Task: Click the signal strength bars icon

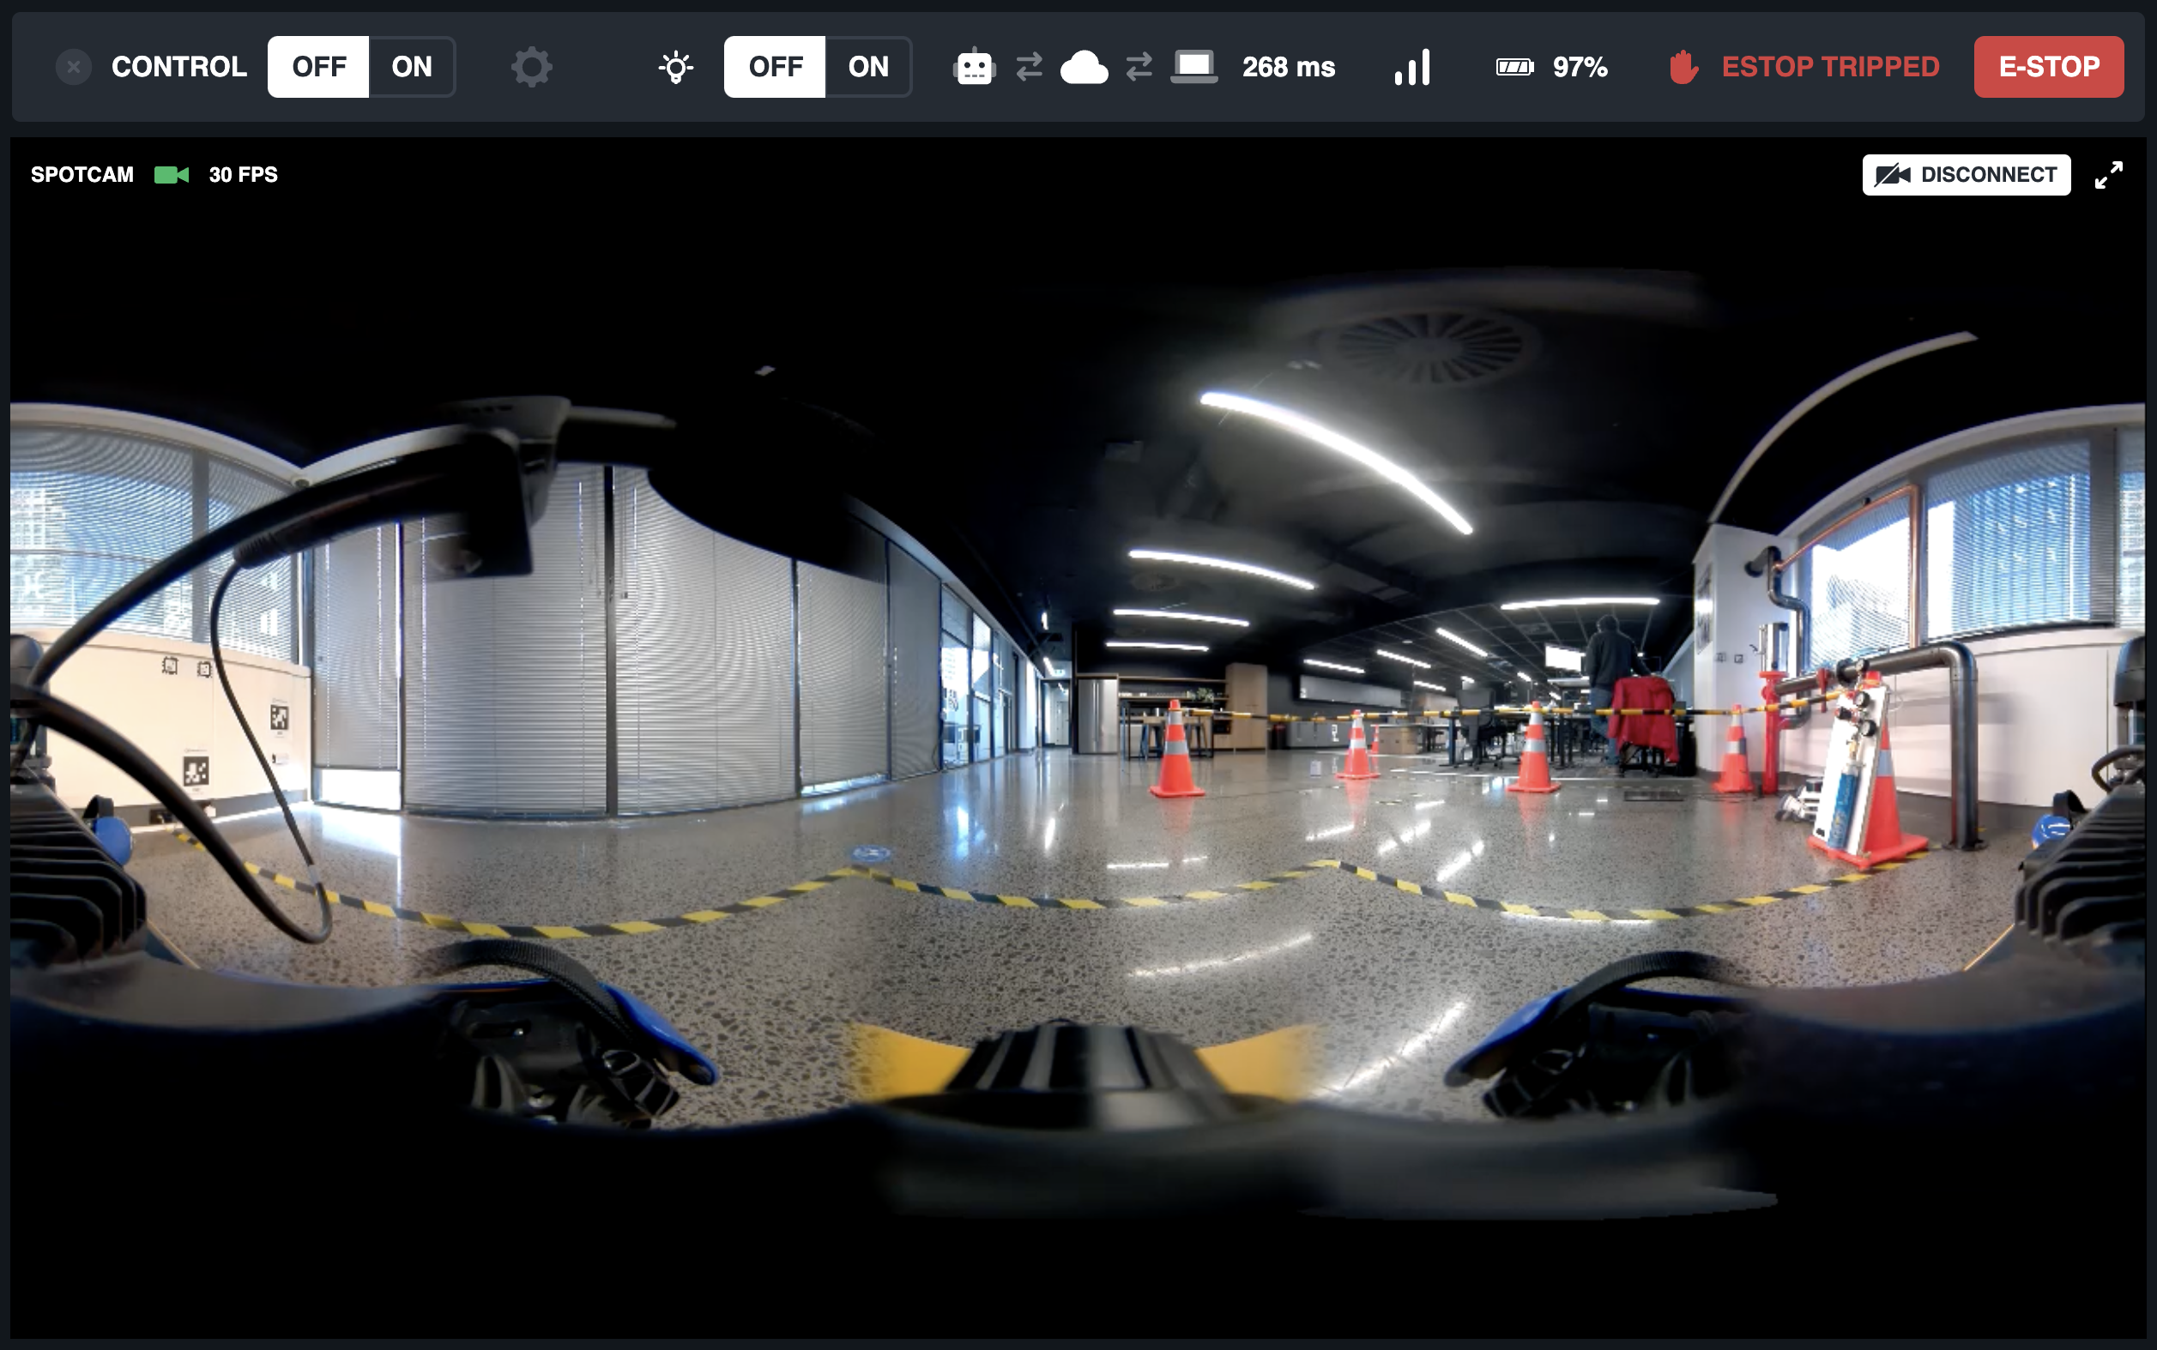Action: click(x=1412, y=67)
